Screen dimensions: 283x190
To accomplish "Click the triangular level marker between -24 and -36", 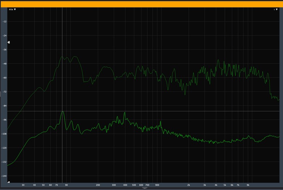I will point(8,42).
